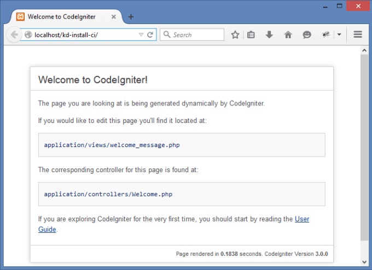
Task: Click the scrollbar up arrow
Action: [364, 50]
